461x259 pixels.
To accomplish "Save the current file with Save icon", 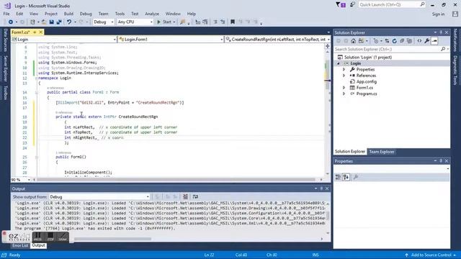I will (51, 22).
